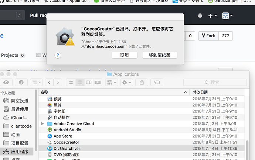Switch Finder to column view
The height and width of the screenshot is (160, 255).
[89, 82]
